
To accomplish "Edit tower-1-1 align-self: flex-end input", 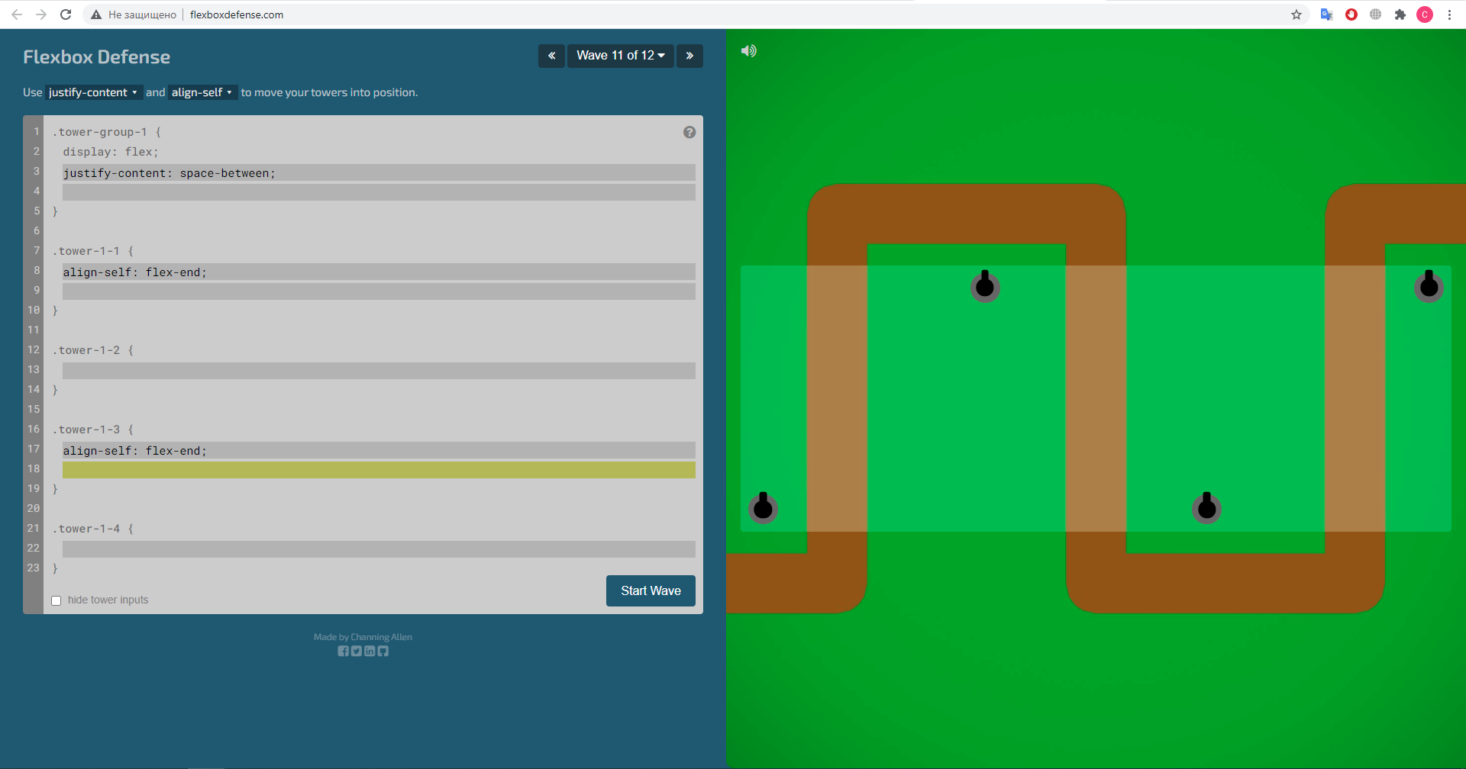I will click(x=379, y=272).
